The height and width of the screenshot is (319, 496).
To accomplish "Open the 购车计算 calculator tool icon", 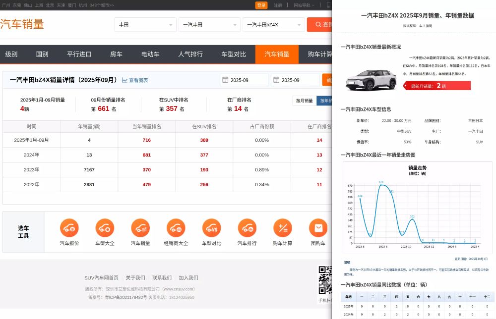I will pyautogui.click(x=283, y=228).
